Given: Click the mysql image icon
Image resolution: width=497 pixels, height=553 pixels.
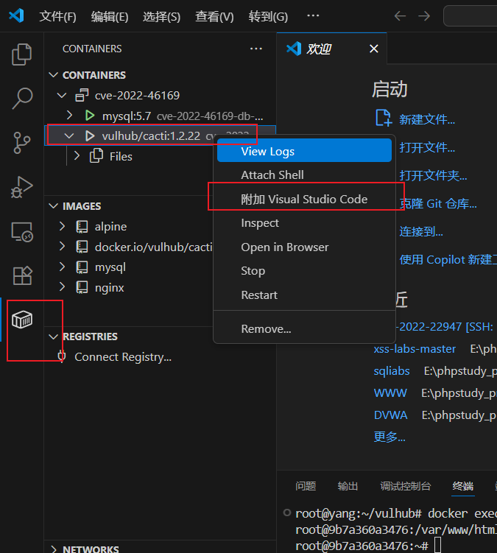Looking at the screenshot, I should [x=82, y=267].
